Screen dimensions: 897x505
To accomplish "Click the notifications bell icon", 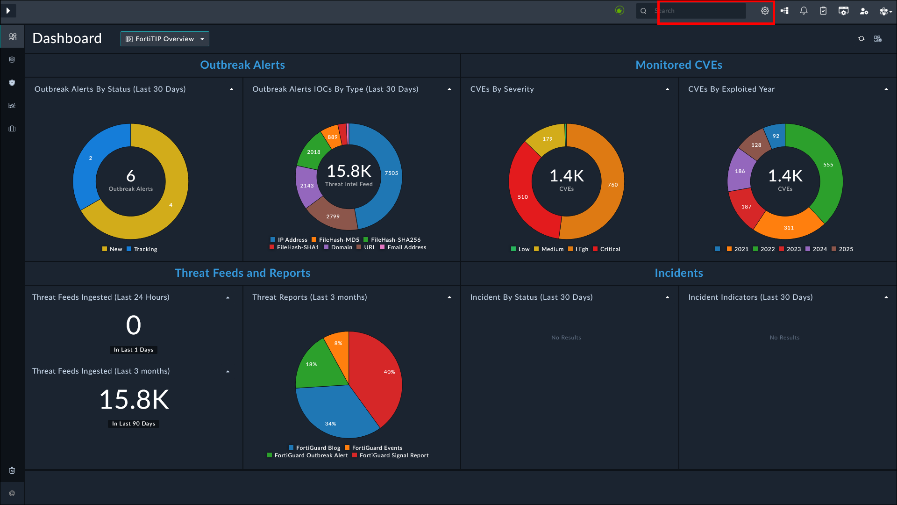I will (804, 11).
